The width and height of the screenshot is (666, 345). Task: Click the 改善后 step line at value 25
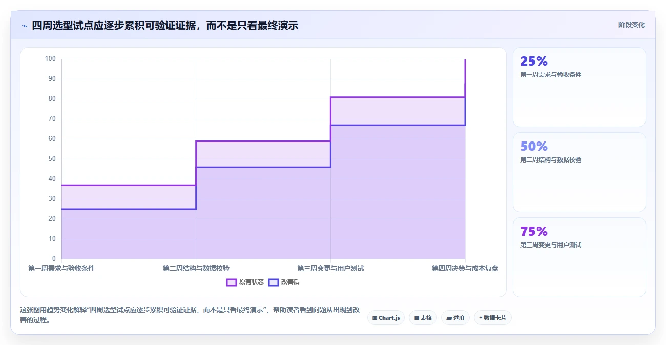coord(129,209)
